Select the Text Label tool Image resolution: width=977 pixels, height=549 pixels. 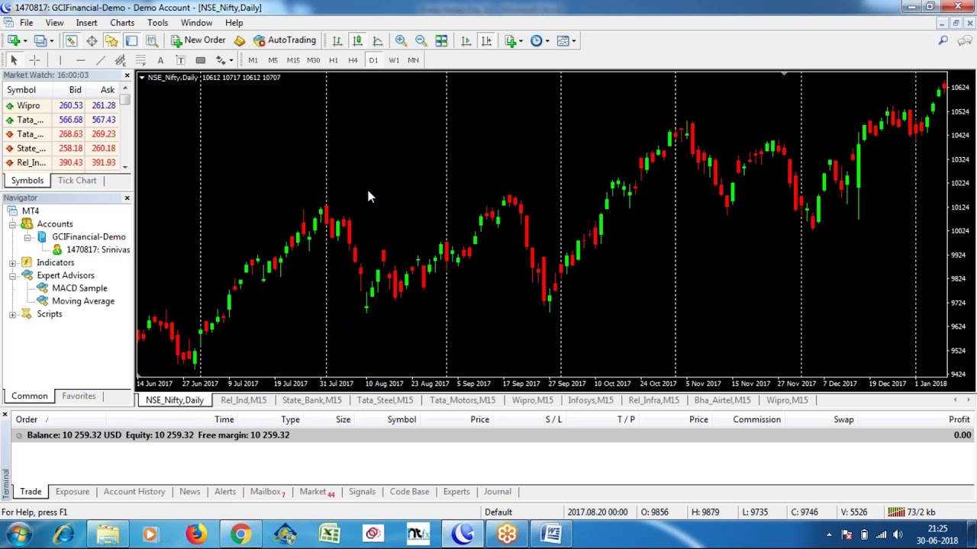click(180, 60)
